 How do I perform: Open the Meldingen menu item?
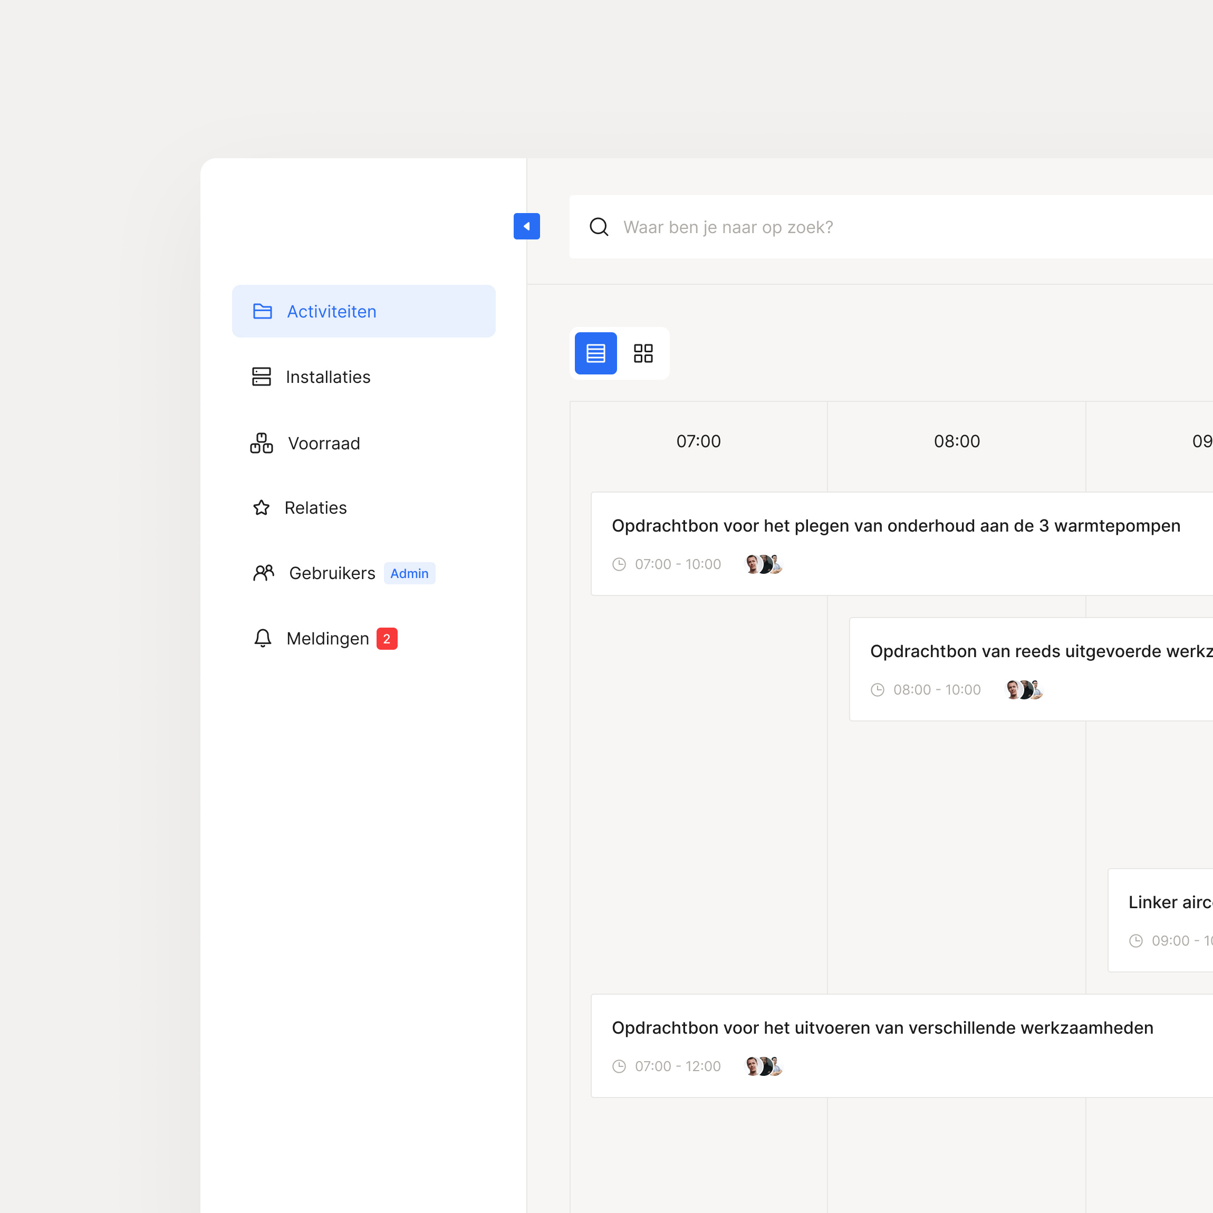pyautogui.click(x=328, y=638)
